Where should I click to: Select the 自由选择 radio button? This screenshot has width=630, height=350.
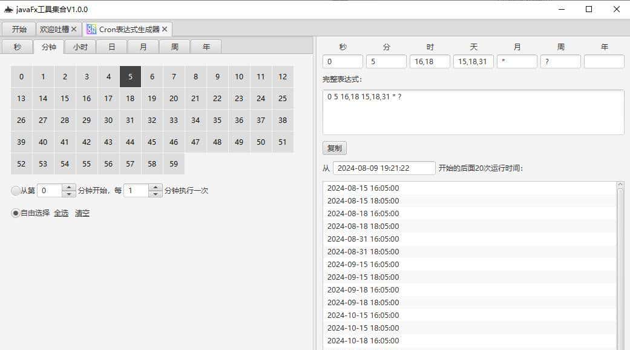(15, 213)
